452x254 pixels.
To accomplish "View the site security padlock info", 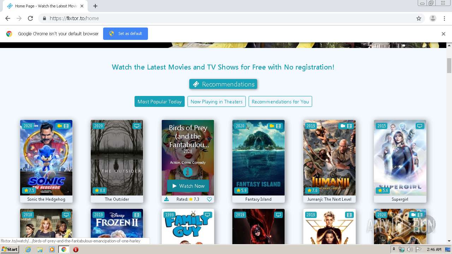I will (x=44, y=18).
